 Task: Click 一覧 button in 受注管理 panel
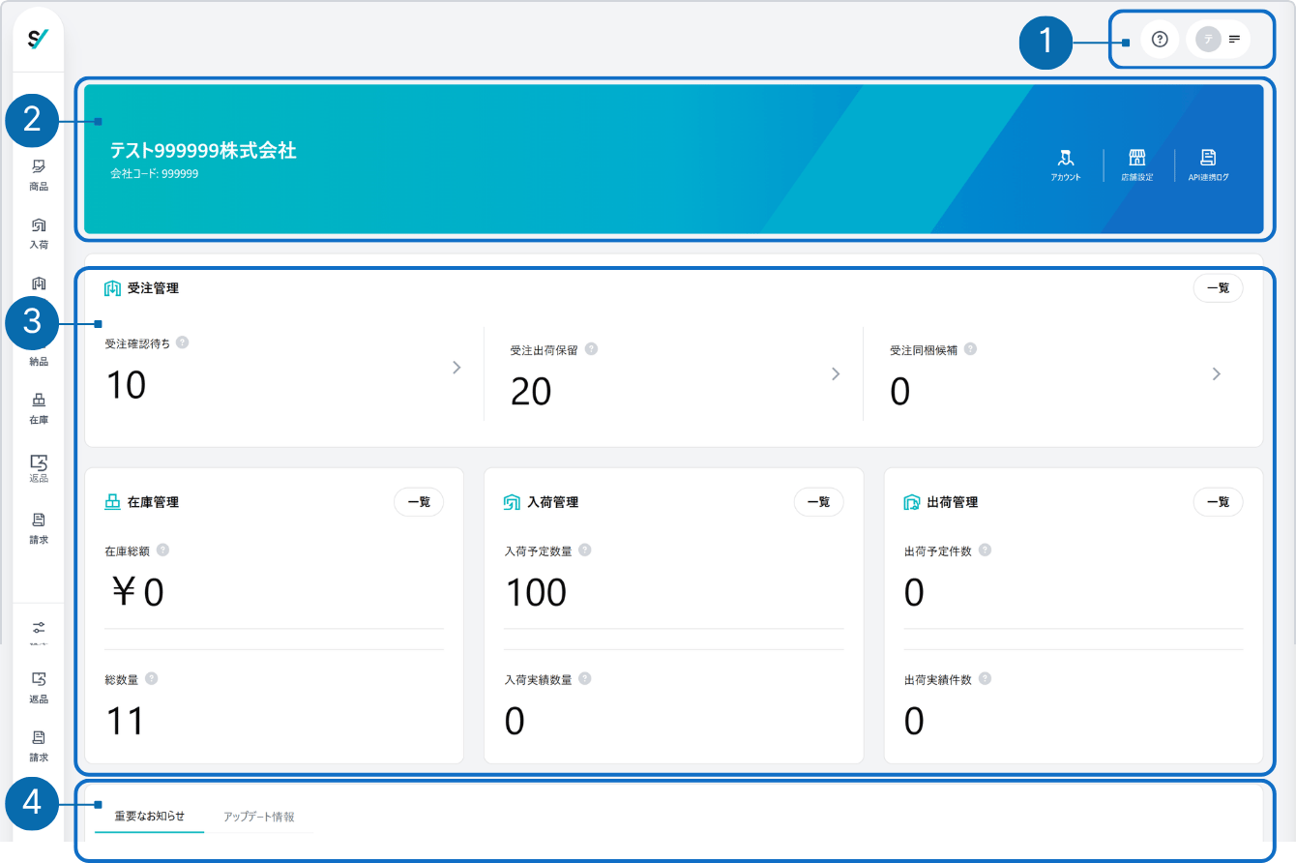[x=1218, y=288]
